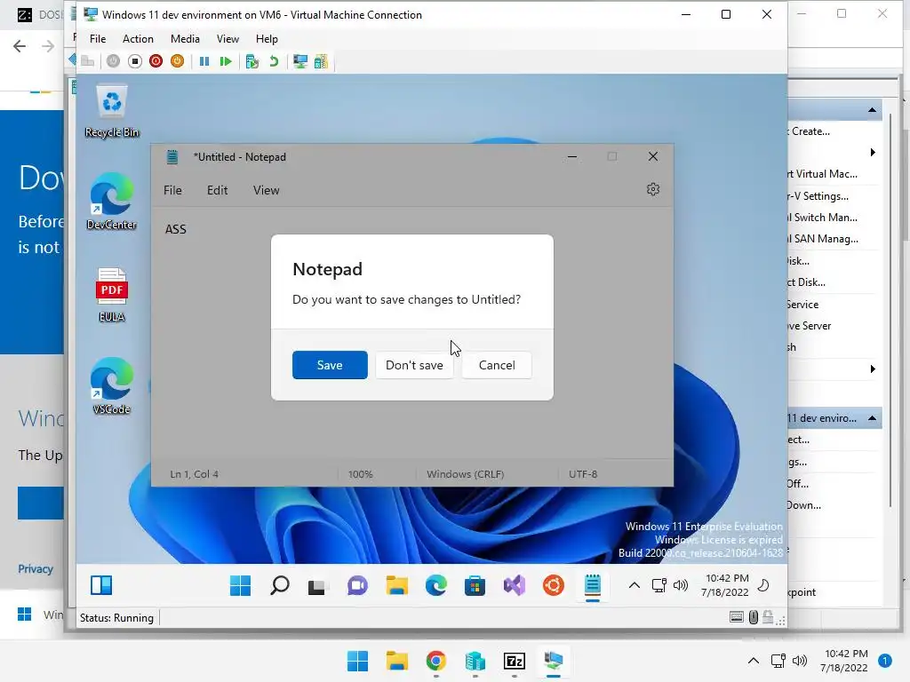
Task: Show hidden icons in host system tray
Action: [x=754, y=660]
